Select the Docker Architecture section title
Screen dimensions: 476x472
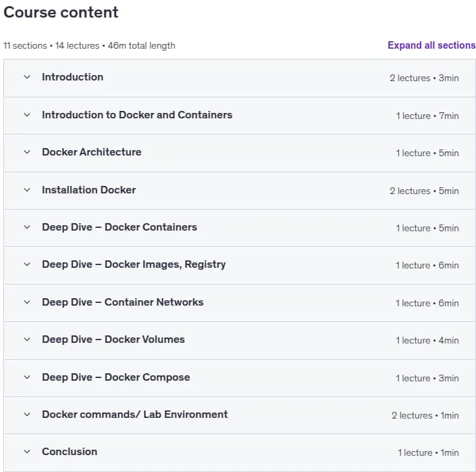point(92,151)
